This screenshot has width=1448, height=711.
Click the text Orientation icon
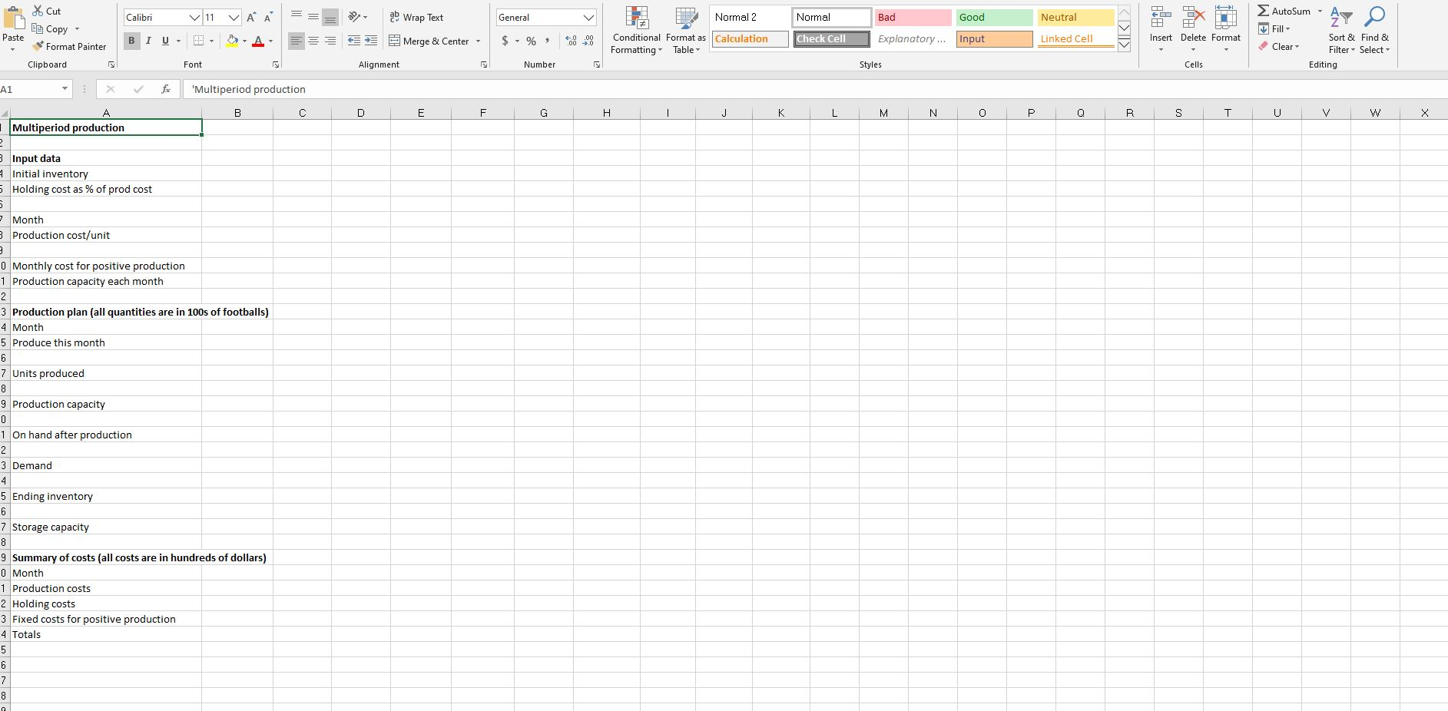pyautogui.click(x=354, y=17)
